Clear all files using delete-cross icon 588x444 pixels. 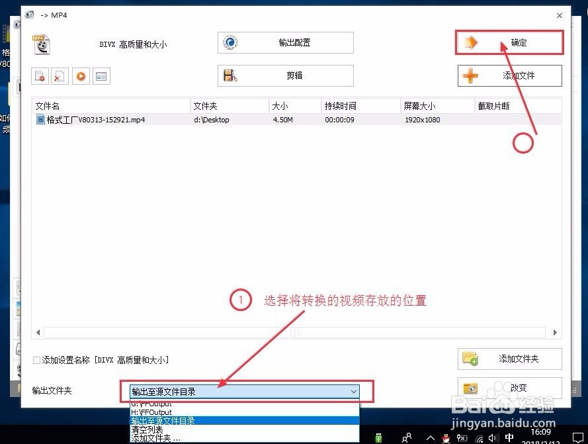(60, 75)
